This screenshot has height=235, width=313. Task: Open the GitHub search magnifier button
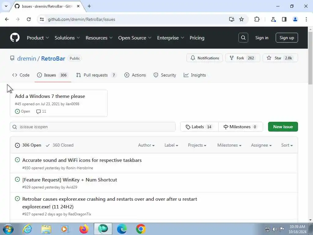point(243,38)
